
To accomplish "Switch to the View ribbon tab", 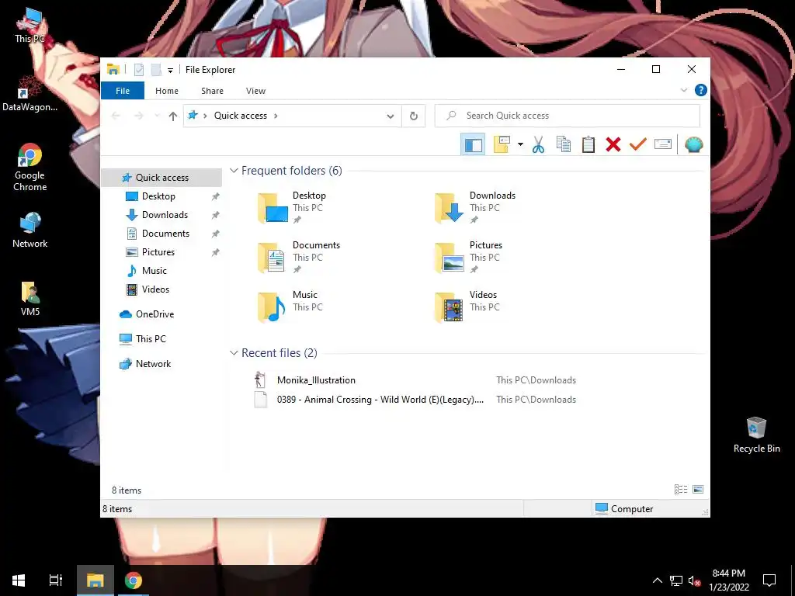I will click(x=255, y=91).
